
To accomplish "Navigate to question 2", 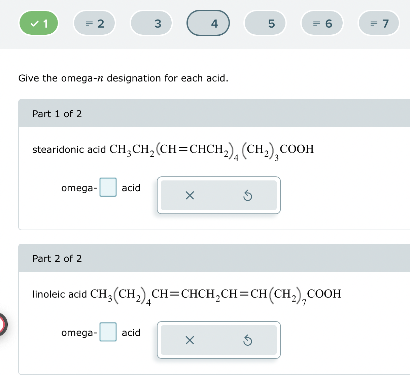I will pos(94,23).
